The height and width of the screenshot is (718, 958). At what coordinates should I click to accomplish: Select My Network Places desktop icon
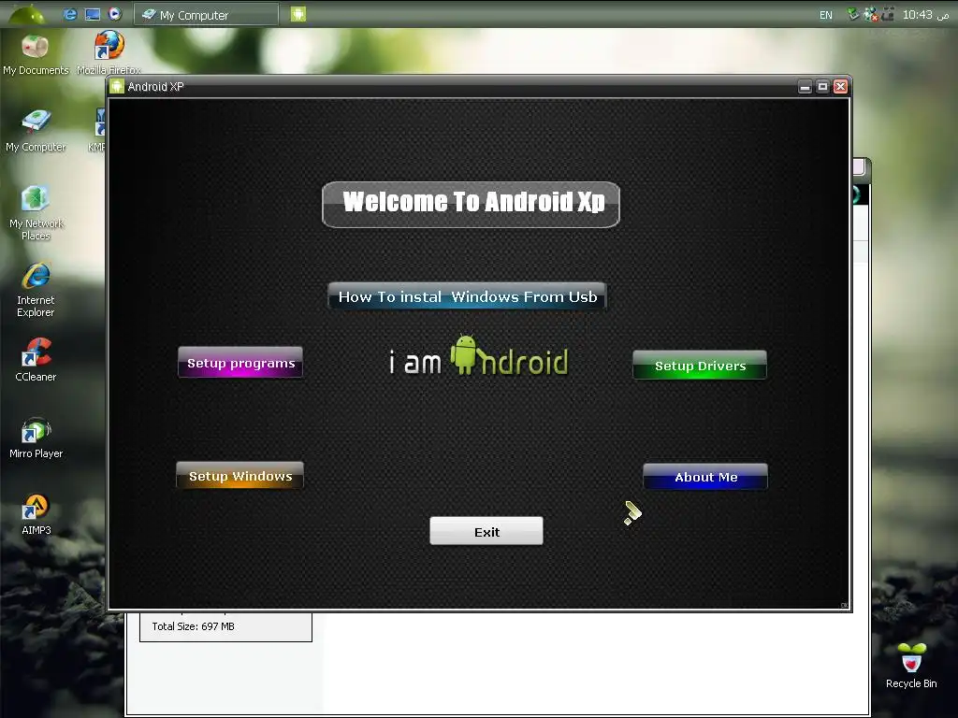pyautogui.click(x=36, y=213)
